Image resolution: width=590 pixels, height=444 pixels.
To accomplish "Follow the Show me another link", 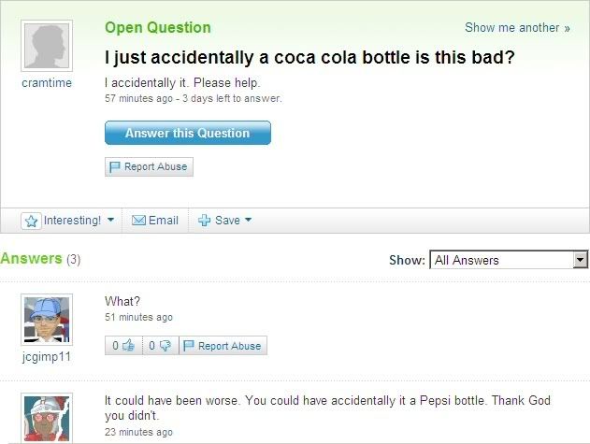I will (x=517, y=28).
